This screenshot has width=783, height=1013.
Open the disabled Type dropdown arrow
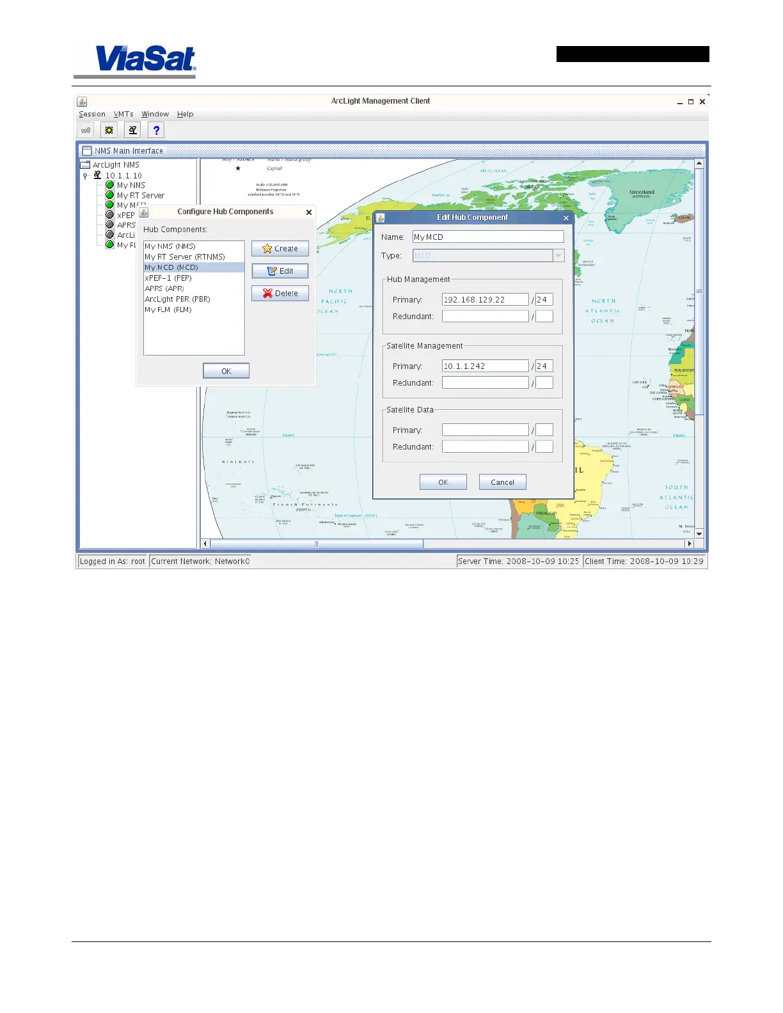pos(558,256)
